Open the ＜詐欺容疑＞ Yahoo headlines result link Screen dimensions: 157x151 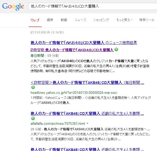pos(87,83)
